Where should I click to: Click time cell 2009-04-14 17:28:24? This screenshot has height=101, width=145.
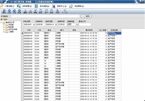(89, 36)
